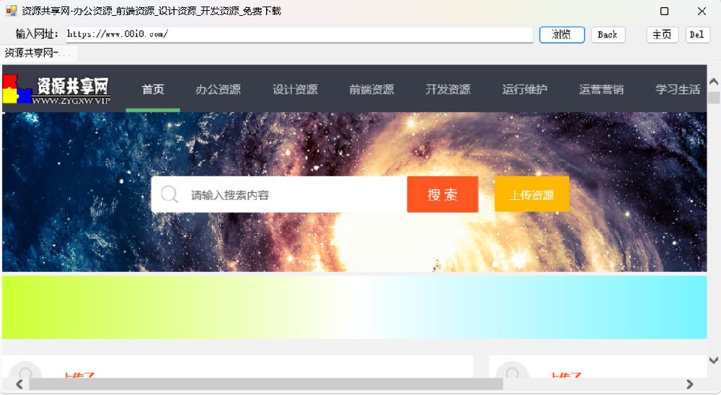This screenshot has height=395, width=721.
Task: Click the Back button
Action: (x=608, y=35)
